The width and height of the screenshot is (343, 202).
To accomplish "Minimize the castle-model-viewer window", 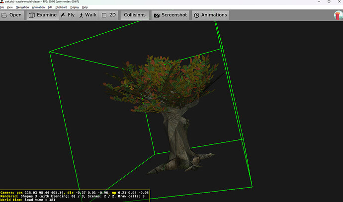I will (319, 1).
